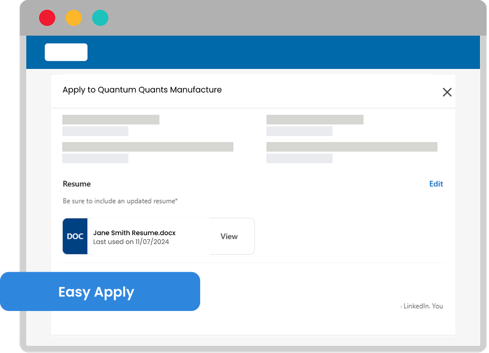Click the LinkedIn disclaimer text
489x353 pixels.
(x=420, y=306)
